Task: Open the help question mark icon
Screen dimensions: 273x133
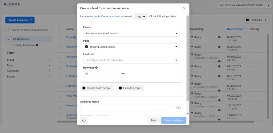Action: [x=84, y=120]
